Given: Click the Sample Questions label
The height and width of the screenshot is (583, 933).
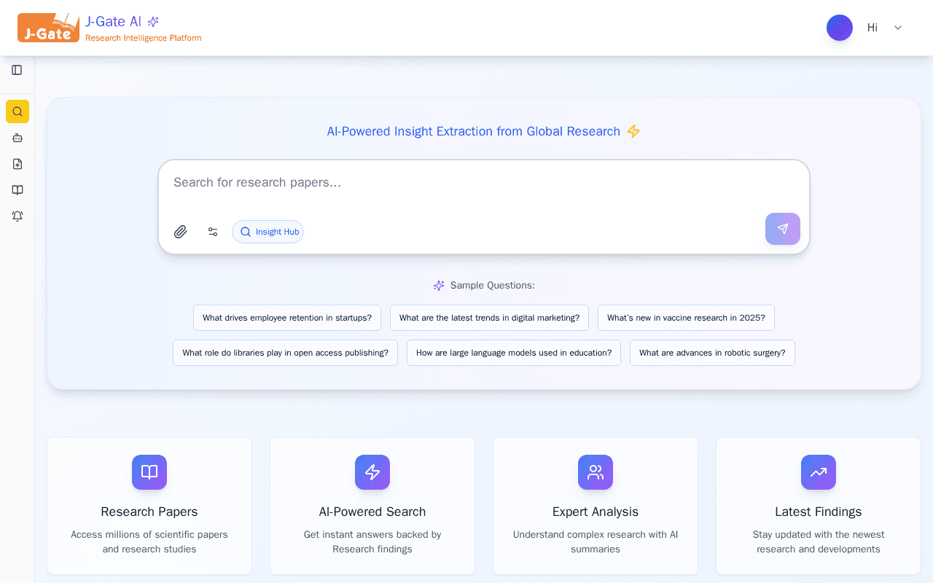Looking at the screenshot, I should [x=493, y=286].
